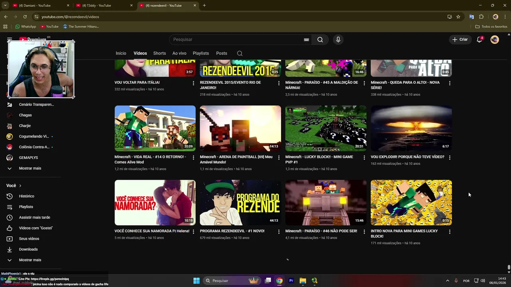Screen dimensions: 511x287
Task: Open Vídeos com "Gostei" in sidebar
Action: 36,228
